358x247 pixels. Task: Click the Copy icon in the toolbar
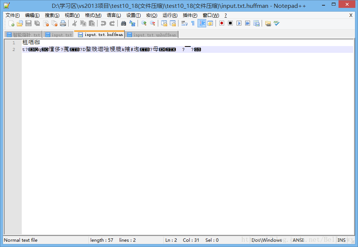point(83,23)
